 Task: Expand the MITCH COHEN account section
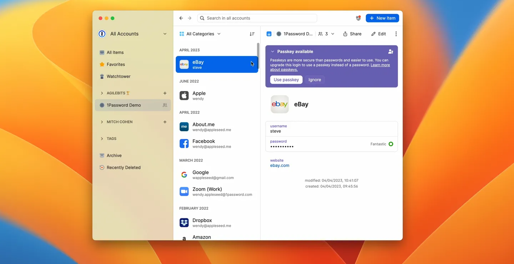pyautogui.click(x=102, y=122)
